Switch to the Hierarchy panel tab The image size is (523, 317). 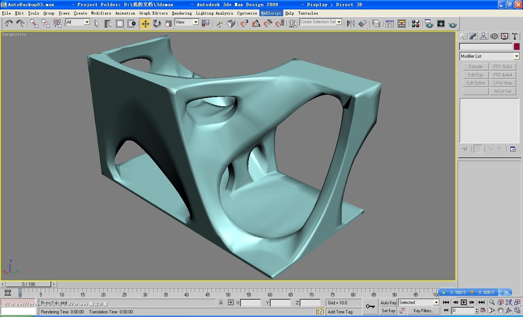coord(483,36)
